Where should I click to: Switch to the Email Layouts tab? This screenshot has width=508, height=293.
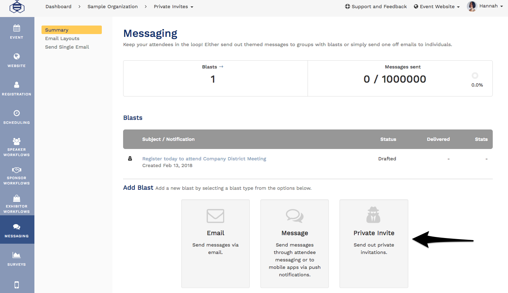(62, 38)
